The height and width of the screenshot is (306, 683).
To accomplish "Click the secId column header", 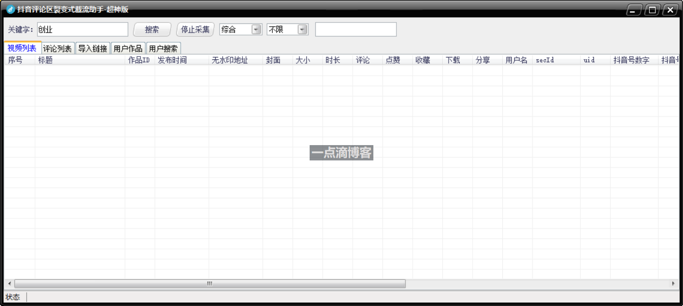I will point(556,60).
